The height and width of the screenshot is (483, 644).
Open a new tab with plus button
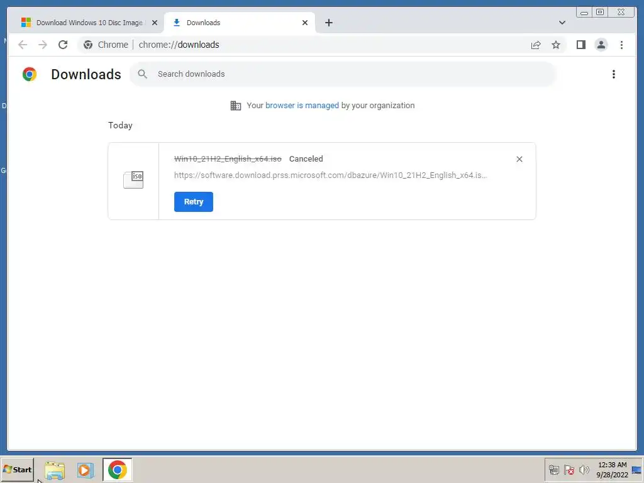329,23
